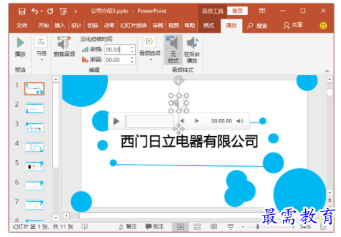The height and width of the screenshot is (237, 341).
Task: Click the slide title 西门日立电器有限公司
Action: [x=189, y=141]
